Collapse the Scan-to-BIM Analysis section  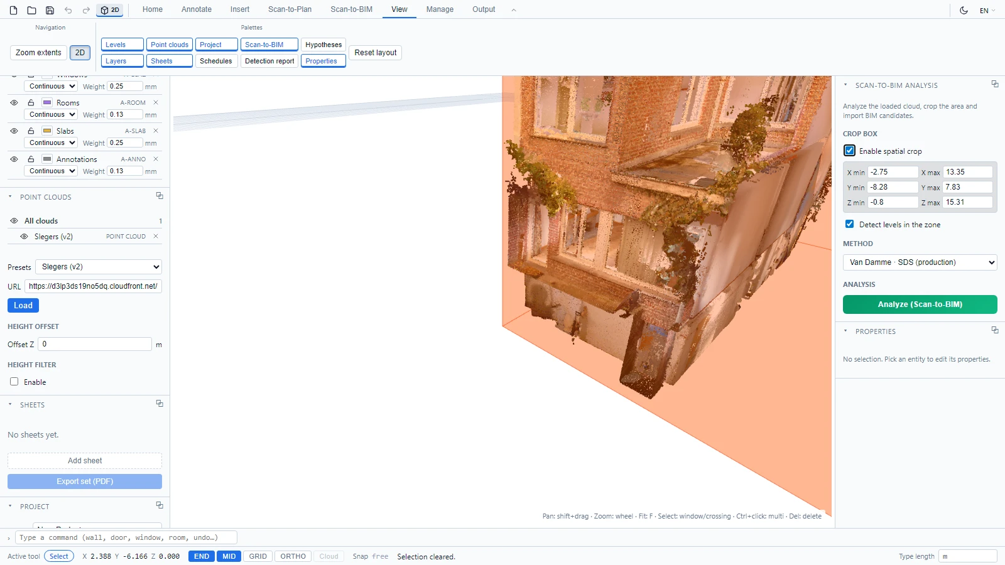point(845,85)
